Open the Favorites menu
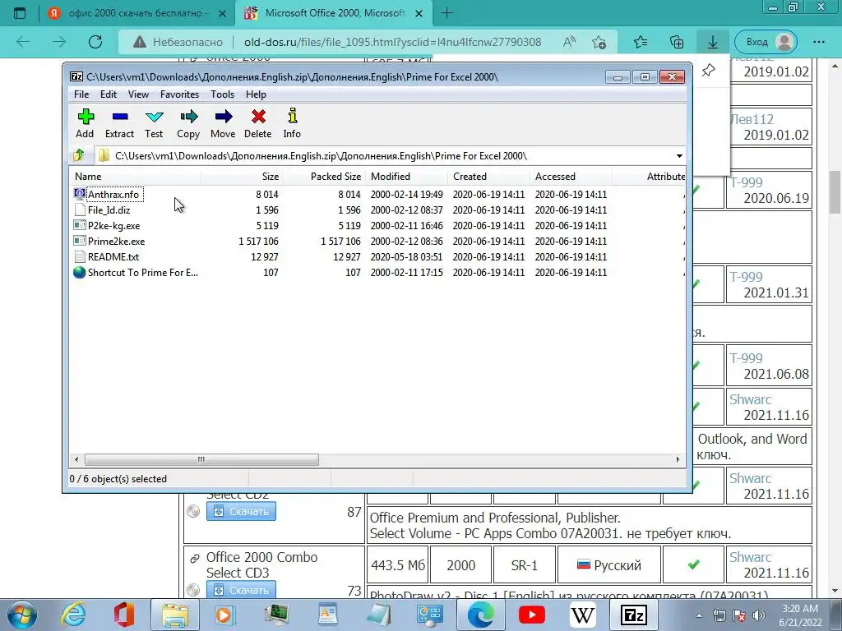Screen dimensions: 842x631 [179, 94]
